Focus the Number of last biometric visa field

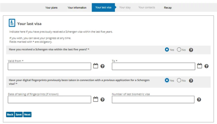[153, 99]
